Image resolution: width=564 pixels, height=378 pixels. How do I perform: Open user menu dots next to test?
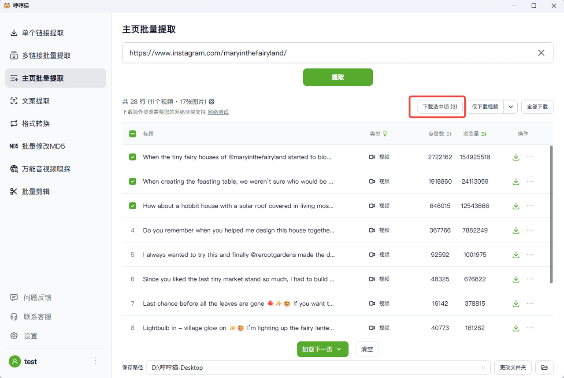coord(96,361)
